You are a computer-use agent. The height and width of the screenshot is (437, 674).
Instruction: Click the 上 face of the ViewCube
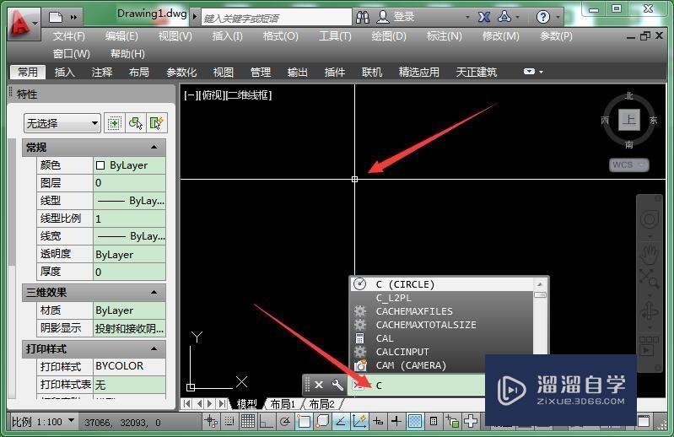click(x=628, y=120)
